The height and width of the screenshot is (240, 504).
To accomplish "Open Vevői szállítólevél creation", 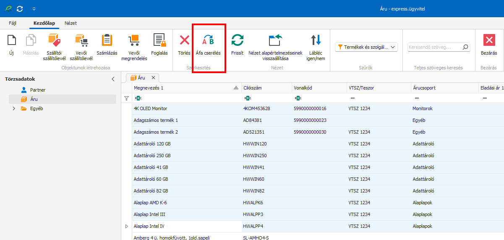I will coord(81,46).
